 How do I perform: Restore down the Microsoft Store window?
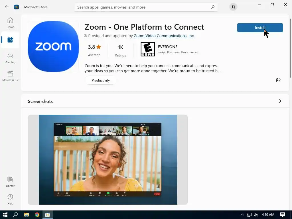click(x=272, y=5)
